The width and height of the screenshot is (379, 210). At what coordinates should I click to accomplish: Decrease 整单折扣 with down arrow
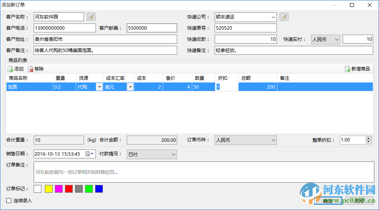(x=368, y=142)
